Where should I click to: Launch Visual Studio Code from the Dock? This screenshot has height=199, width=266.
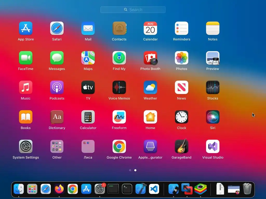click(x=154, y=189)
